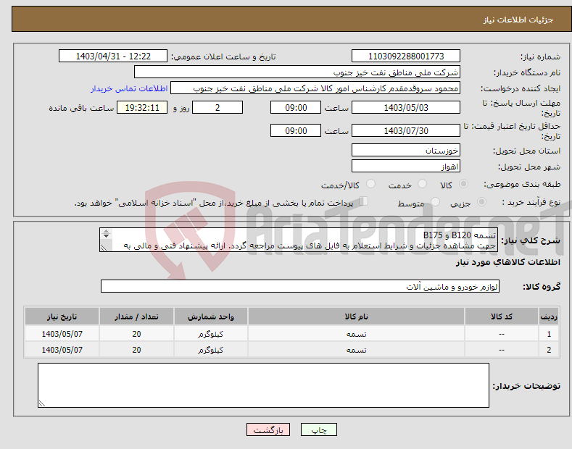Click the گروه کالا field لوازم خودرو
The width and height of the screenshot is (572, 449).
pyautogui.click(x=300, y=287)
